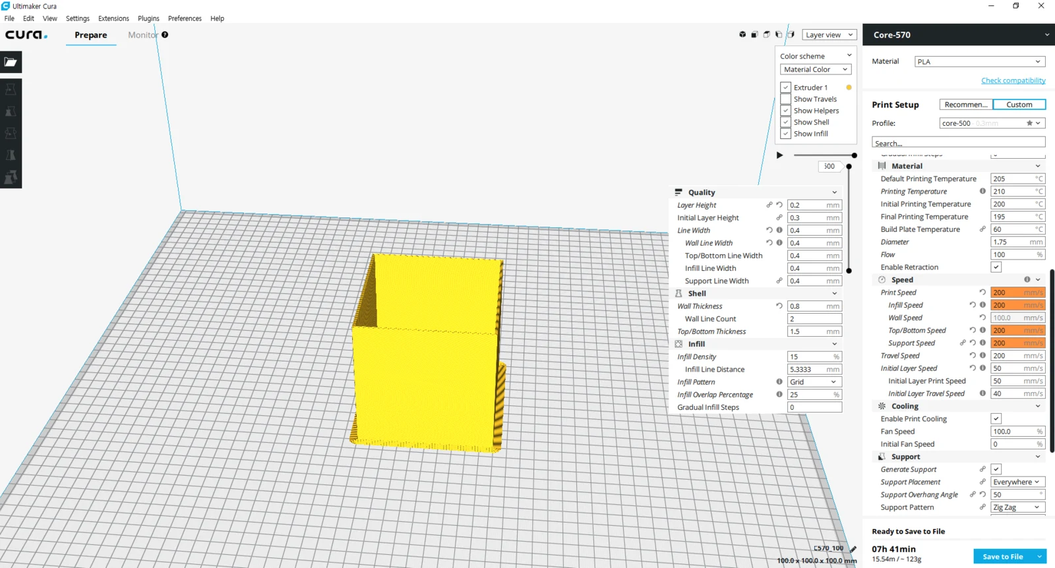The height and width of the screenshot is (568, 1055).
Task: Switch camera to right side view icon
Action: tap(791, 34)
